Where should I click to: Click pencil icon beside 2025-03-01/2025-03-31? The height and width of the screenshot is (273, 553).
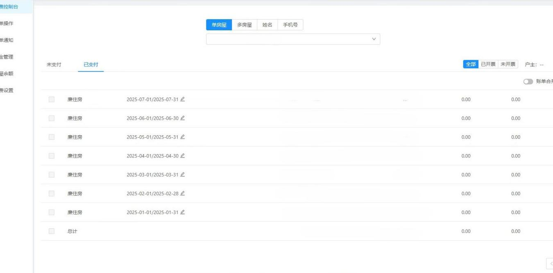click(x=183, y=175)
